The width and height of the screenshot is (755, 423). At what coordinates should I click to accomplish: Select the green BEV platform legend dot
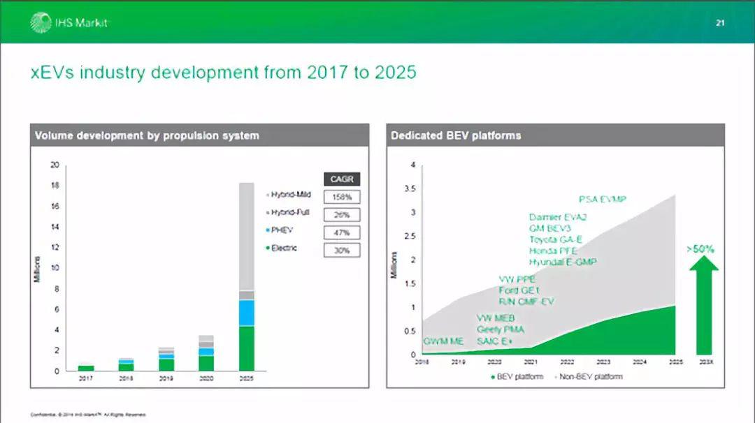(x=492, y=377)
